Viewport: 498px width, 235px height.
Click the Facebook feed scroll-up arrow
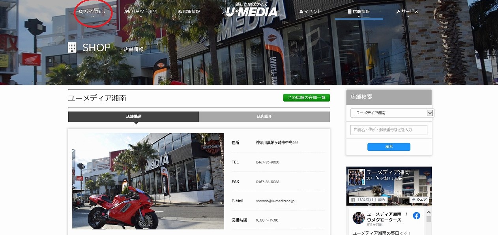click(x=429, y=212)
